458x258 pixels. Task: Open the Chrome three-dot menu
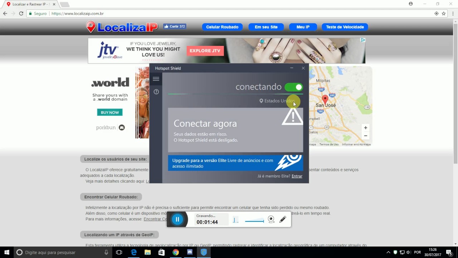point(452,14)
